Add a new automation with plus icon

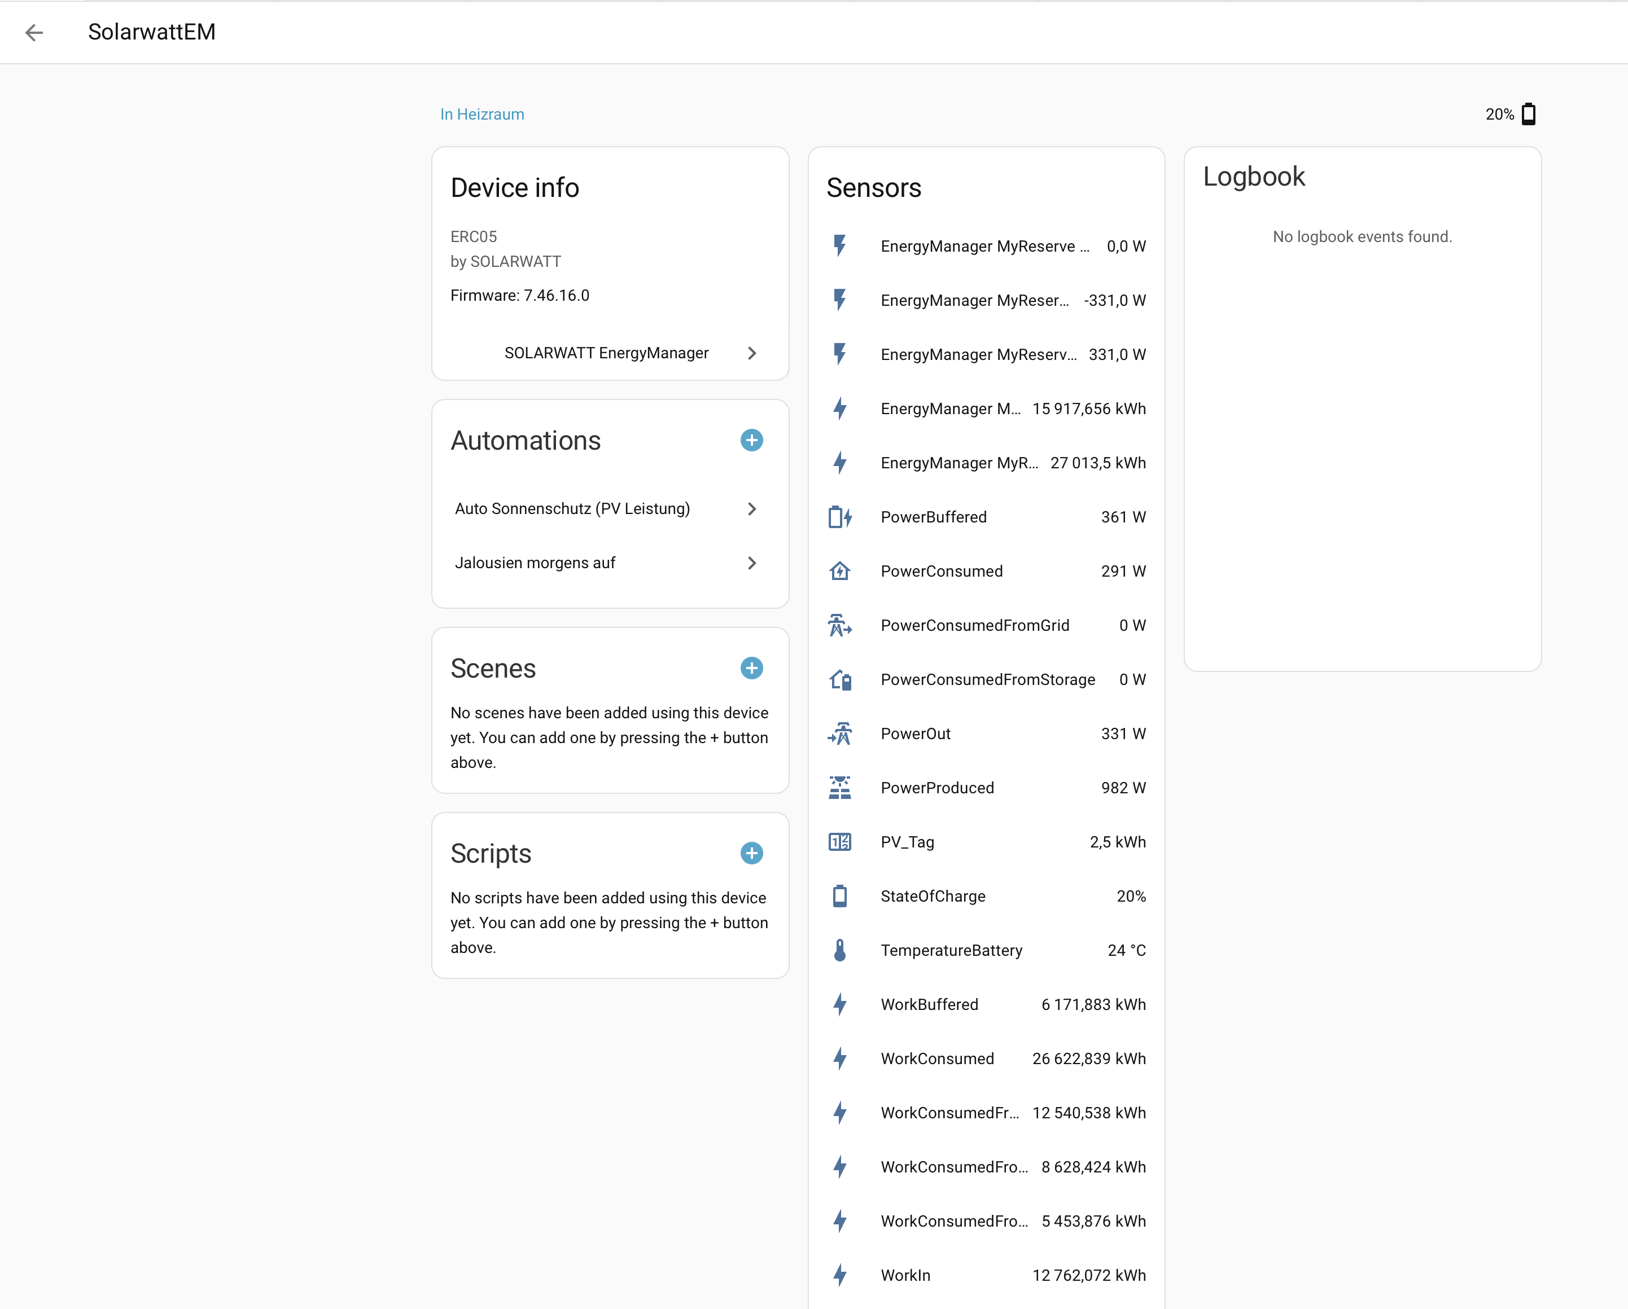pos(751,440)
